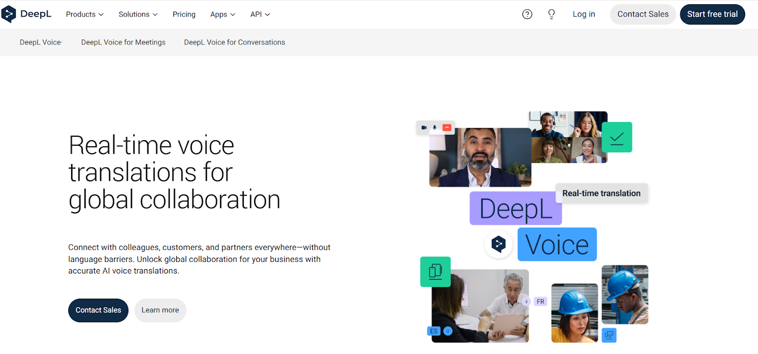Click the blue microphone dot beside ES
Viewport: 758px width, 354px height.
pyautogui.click(x=448, y=331)
